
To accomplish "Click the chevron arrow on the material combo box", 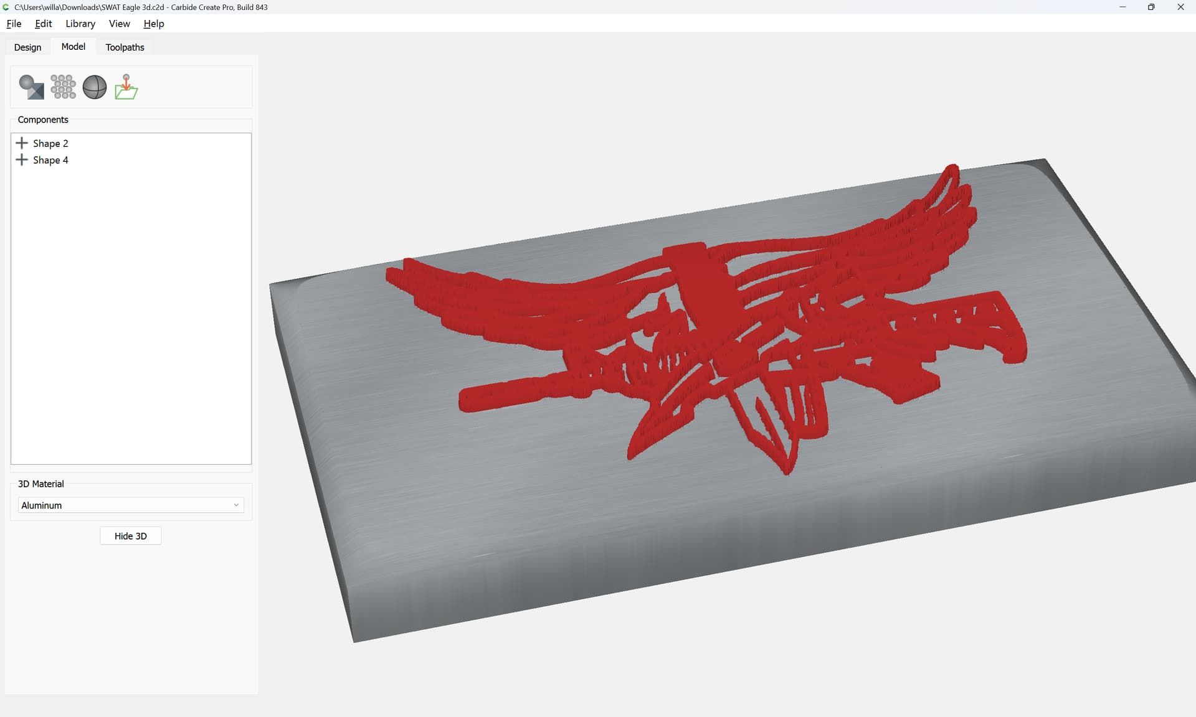I will [x=236, y=505].
